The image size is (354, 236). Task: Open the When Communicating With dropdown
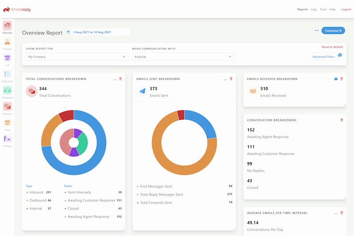(183, 57)
